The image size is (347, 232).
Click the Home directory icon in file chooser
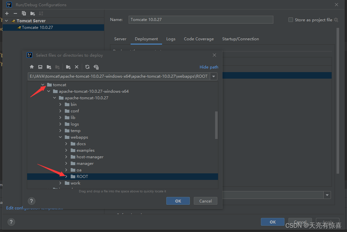pyautogui.click(x=32, y=67)
